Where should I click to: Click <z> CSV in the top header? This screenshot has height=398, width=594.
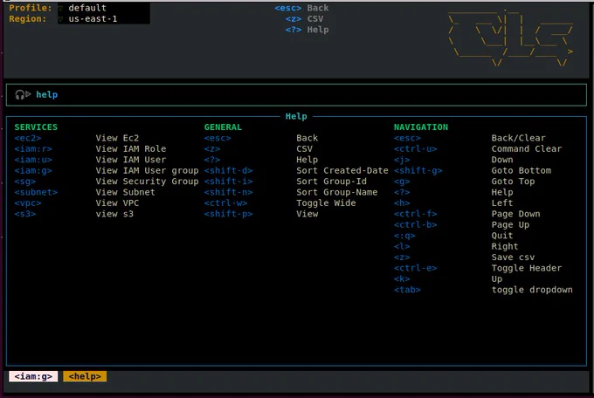(305, 19)
